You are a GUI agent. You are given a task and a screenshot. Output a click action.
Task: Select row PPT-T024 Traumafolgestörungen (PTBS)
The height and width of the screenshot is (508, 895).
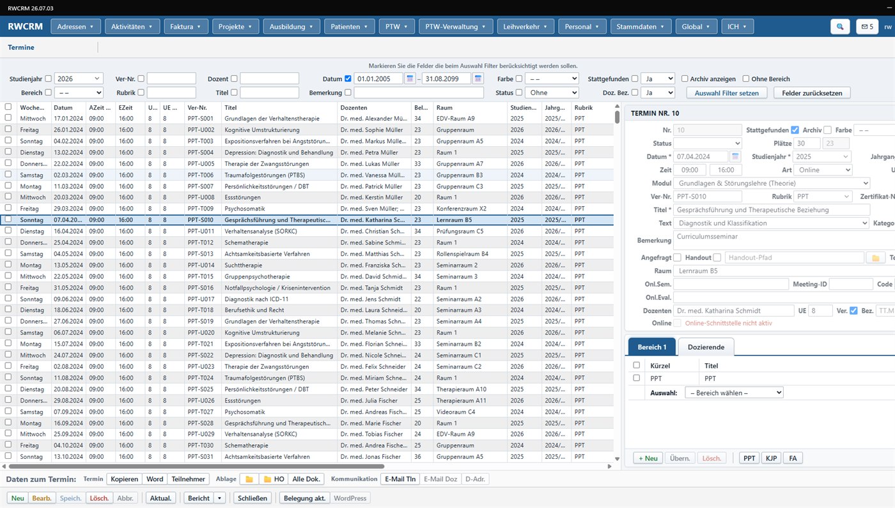(x=307, y=378)
